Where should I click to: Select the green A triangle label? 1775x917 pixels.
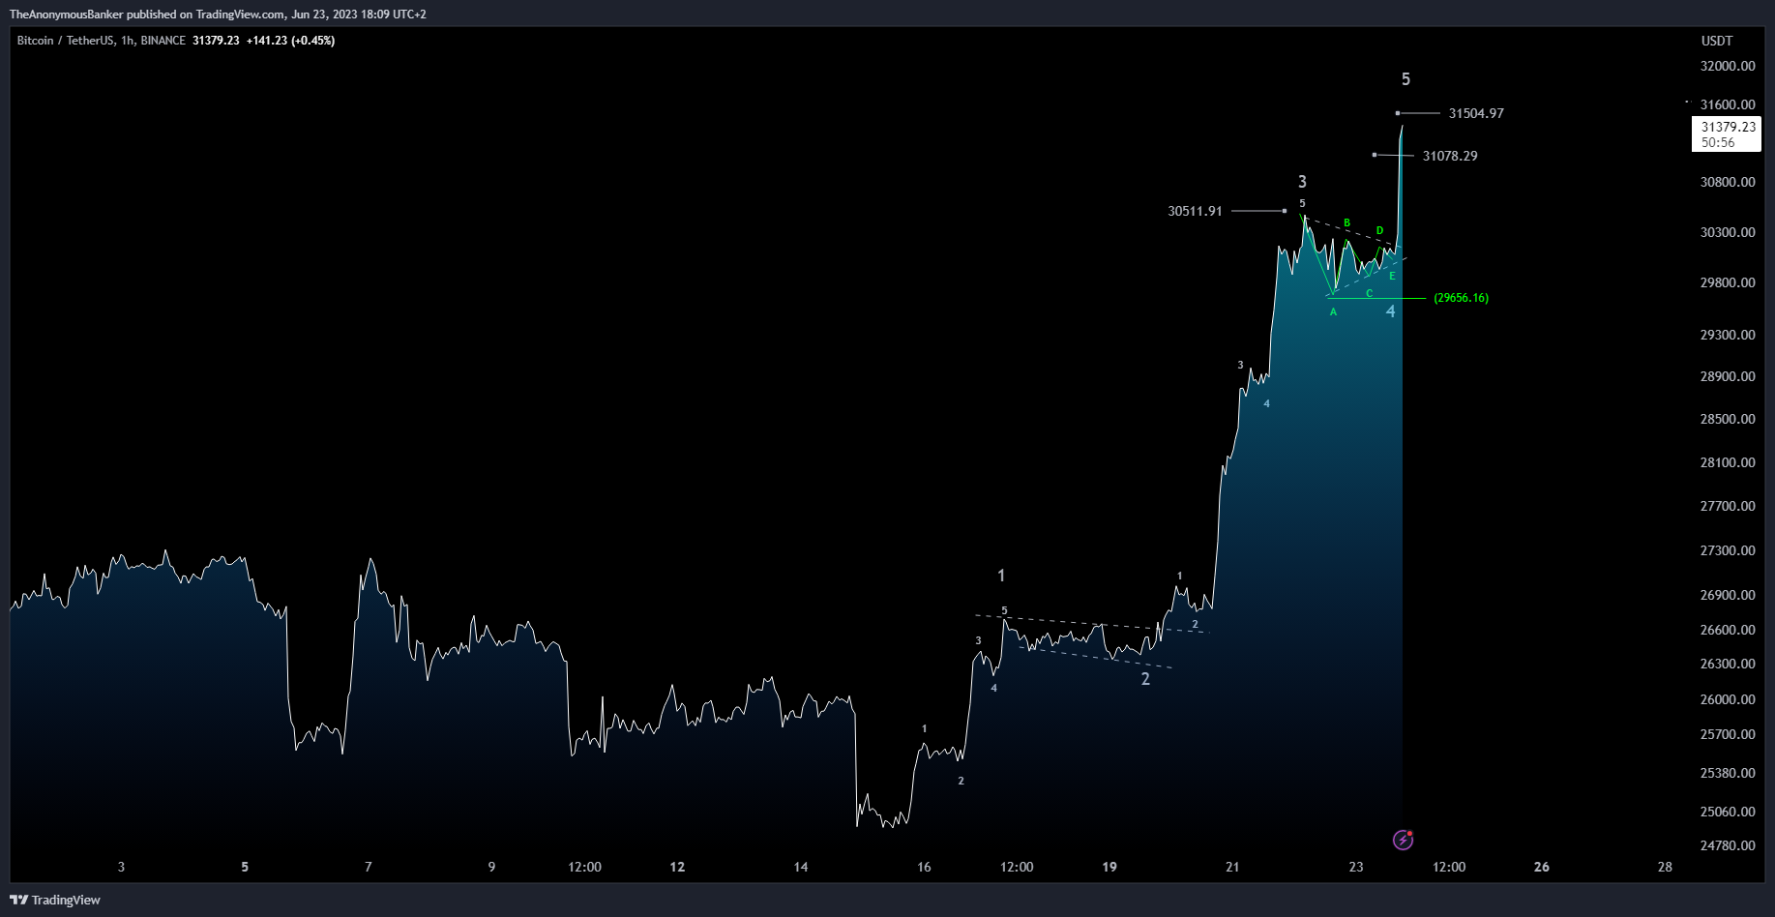tap(1333, 312)
